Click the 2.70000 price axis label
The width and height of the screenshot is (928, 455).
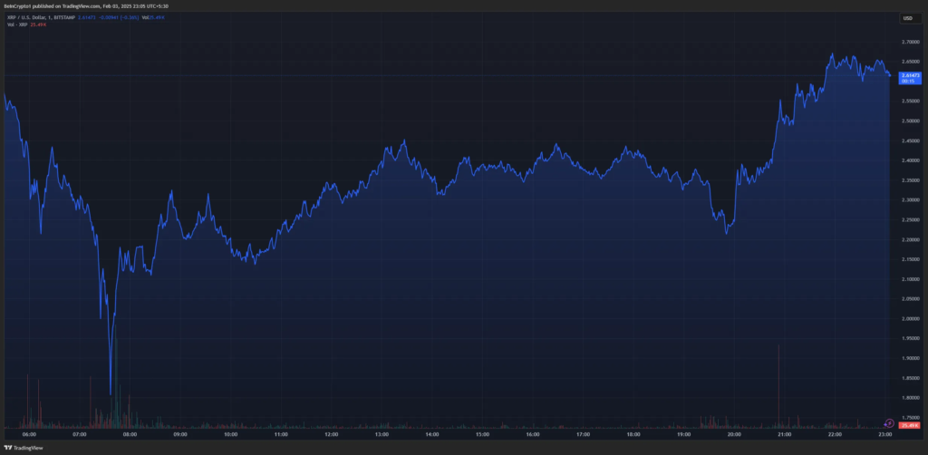coord(910,42)
